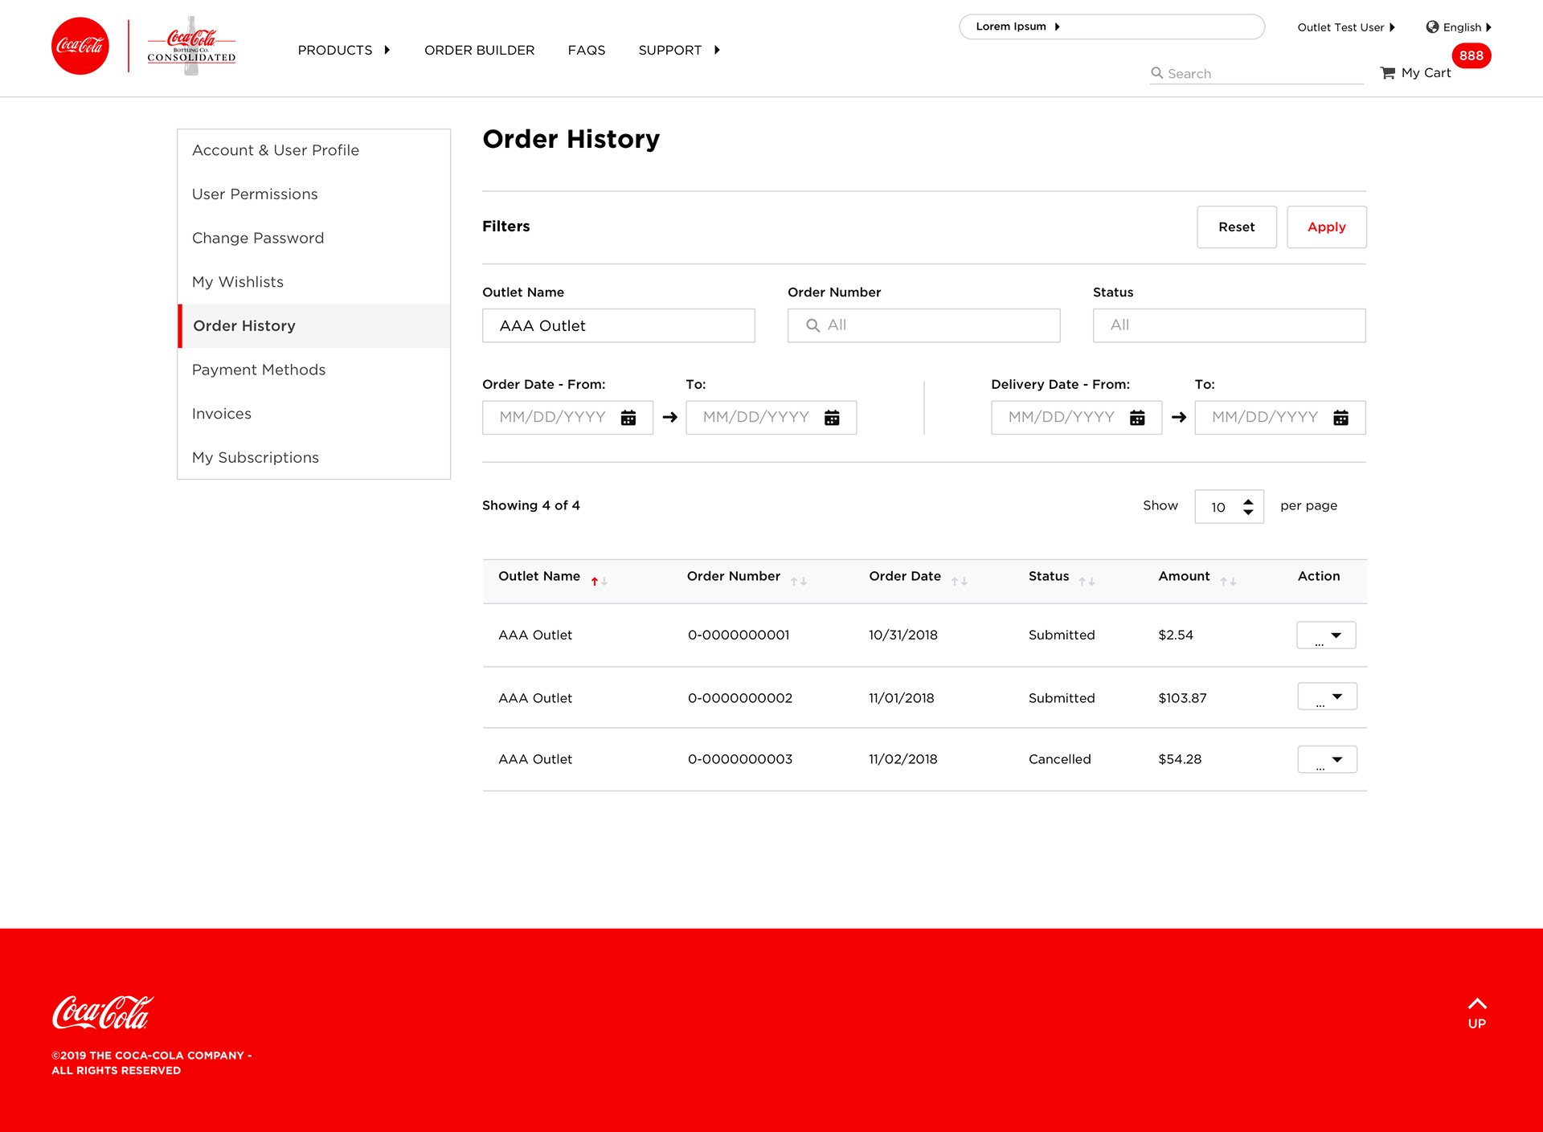Click order date 10/31/2018

tap(903, 635)
